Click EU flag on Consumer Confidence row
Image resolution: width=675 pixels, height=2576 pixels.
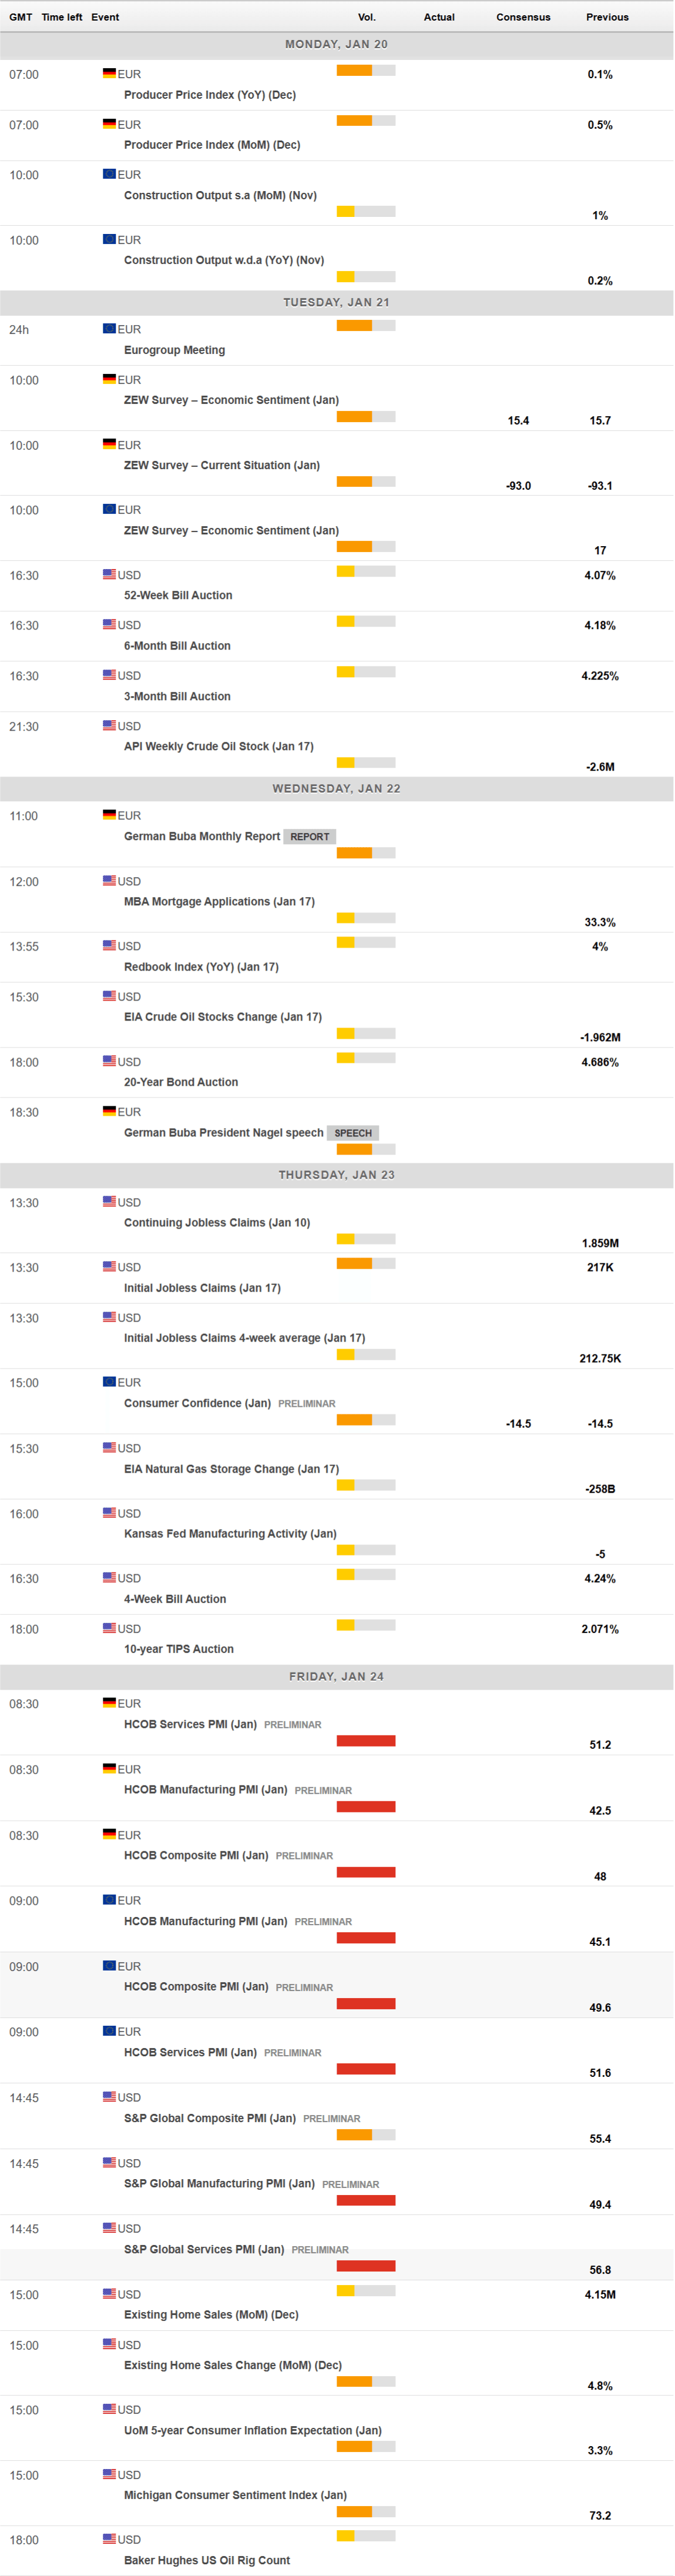coord(109,1382)
